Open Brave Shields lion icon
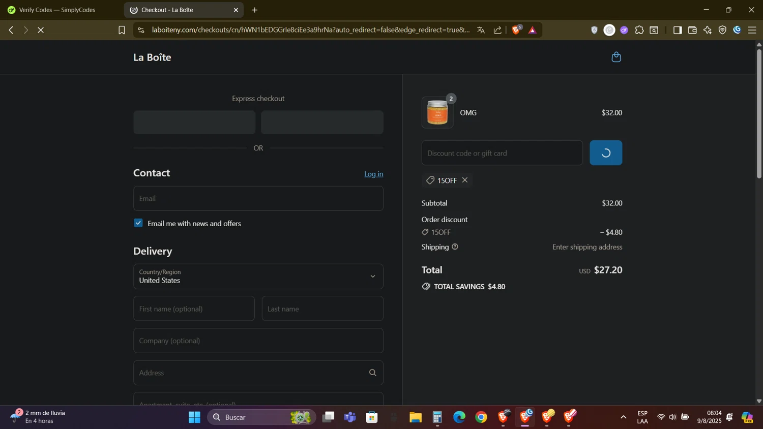This screenshot has width=763, height=429. pyautogui.click(x=516, y=30)
